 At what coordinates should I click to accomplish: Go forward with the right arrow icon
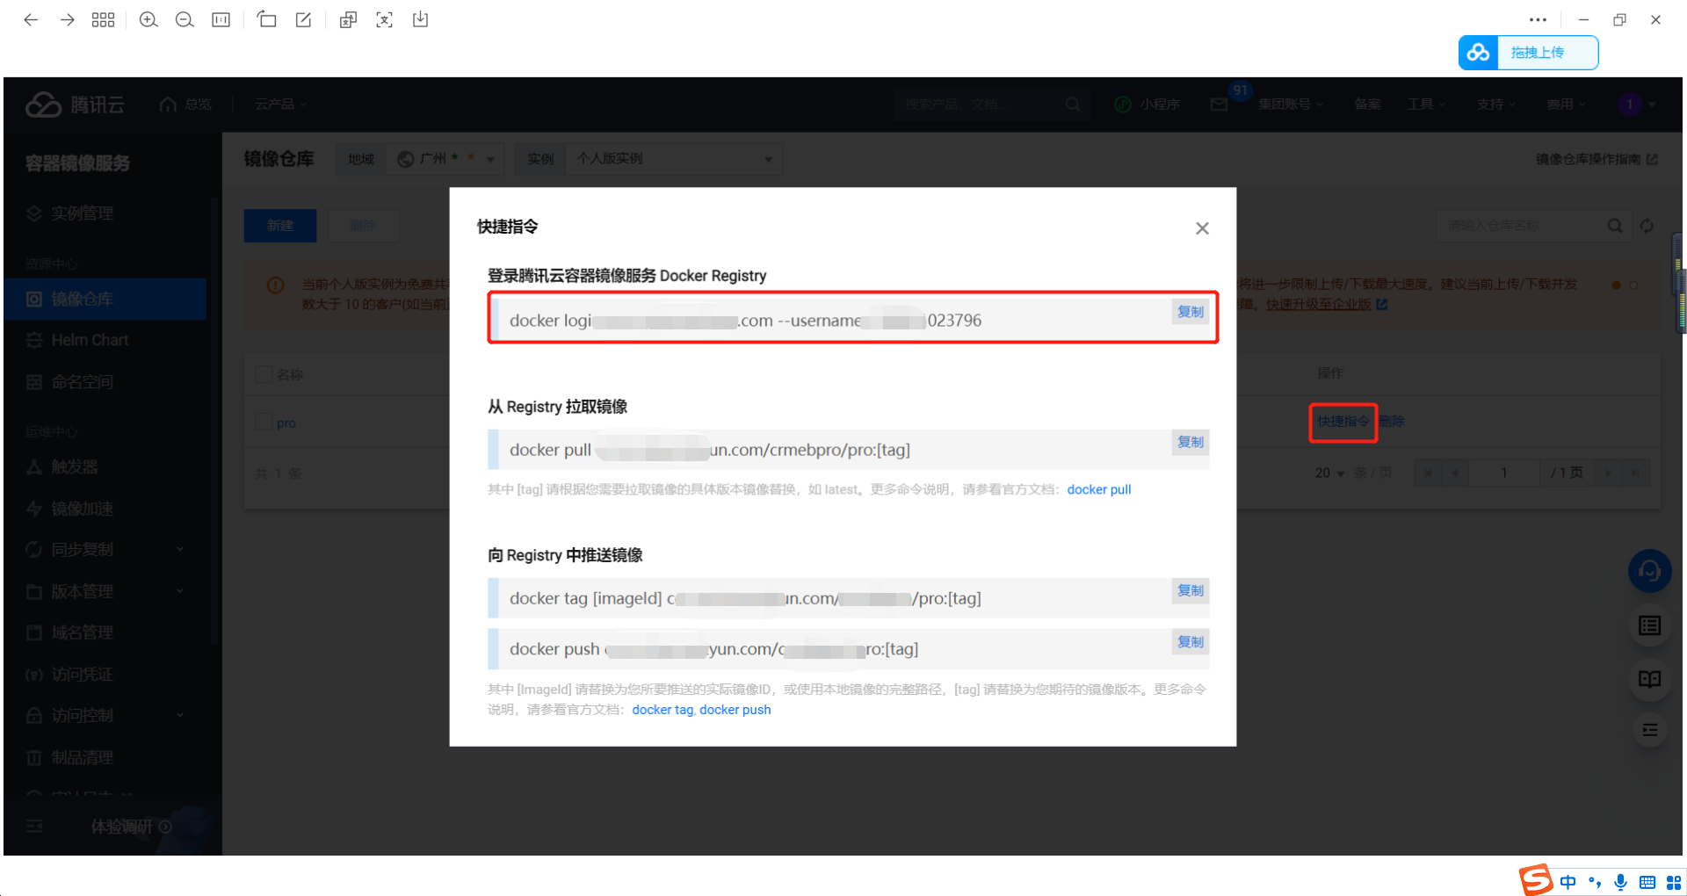tap(68, 19)
